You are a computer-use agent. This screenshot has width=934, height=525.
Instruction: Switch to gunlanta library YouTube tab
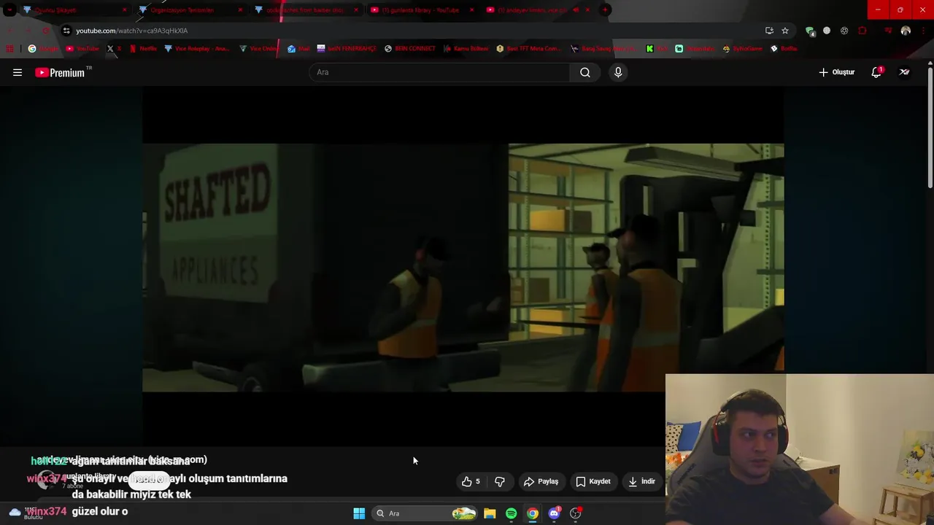click(421, 10)
